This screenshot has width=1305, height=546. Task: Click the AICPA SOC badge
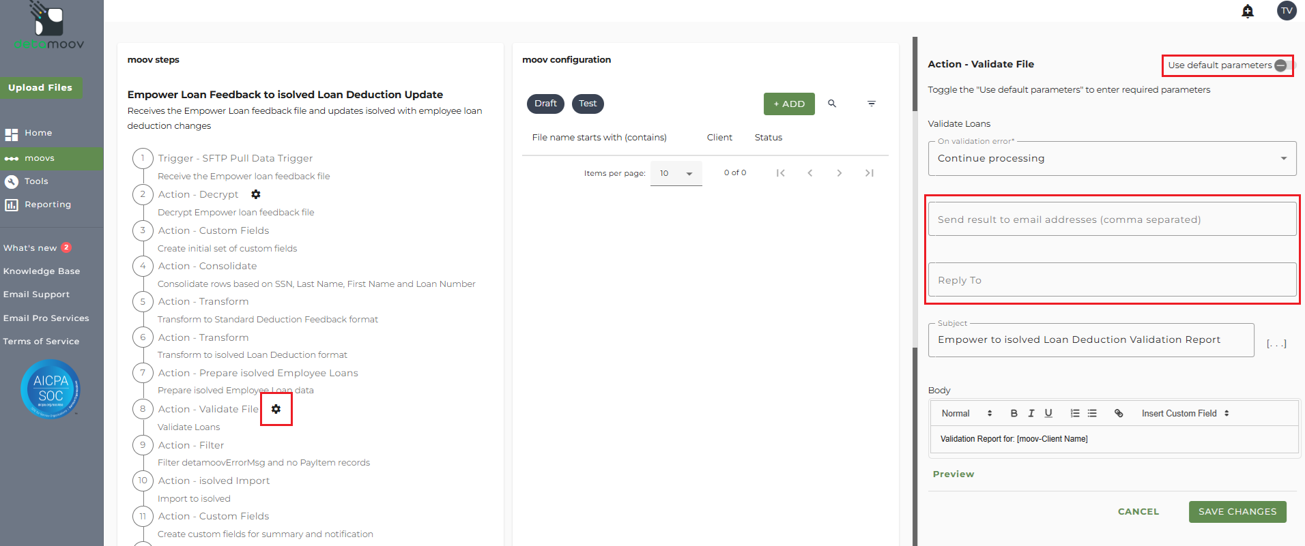click(51, 389)
